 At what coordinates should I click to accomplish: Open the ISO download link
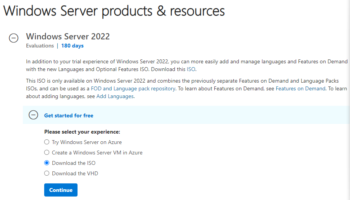click(191, 69)
